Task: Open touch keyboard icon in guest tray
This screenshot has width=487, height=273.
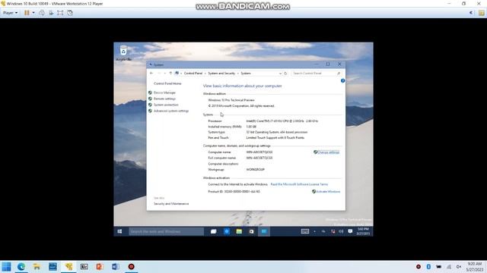Action: 305,231
